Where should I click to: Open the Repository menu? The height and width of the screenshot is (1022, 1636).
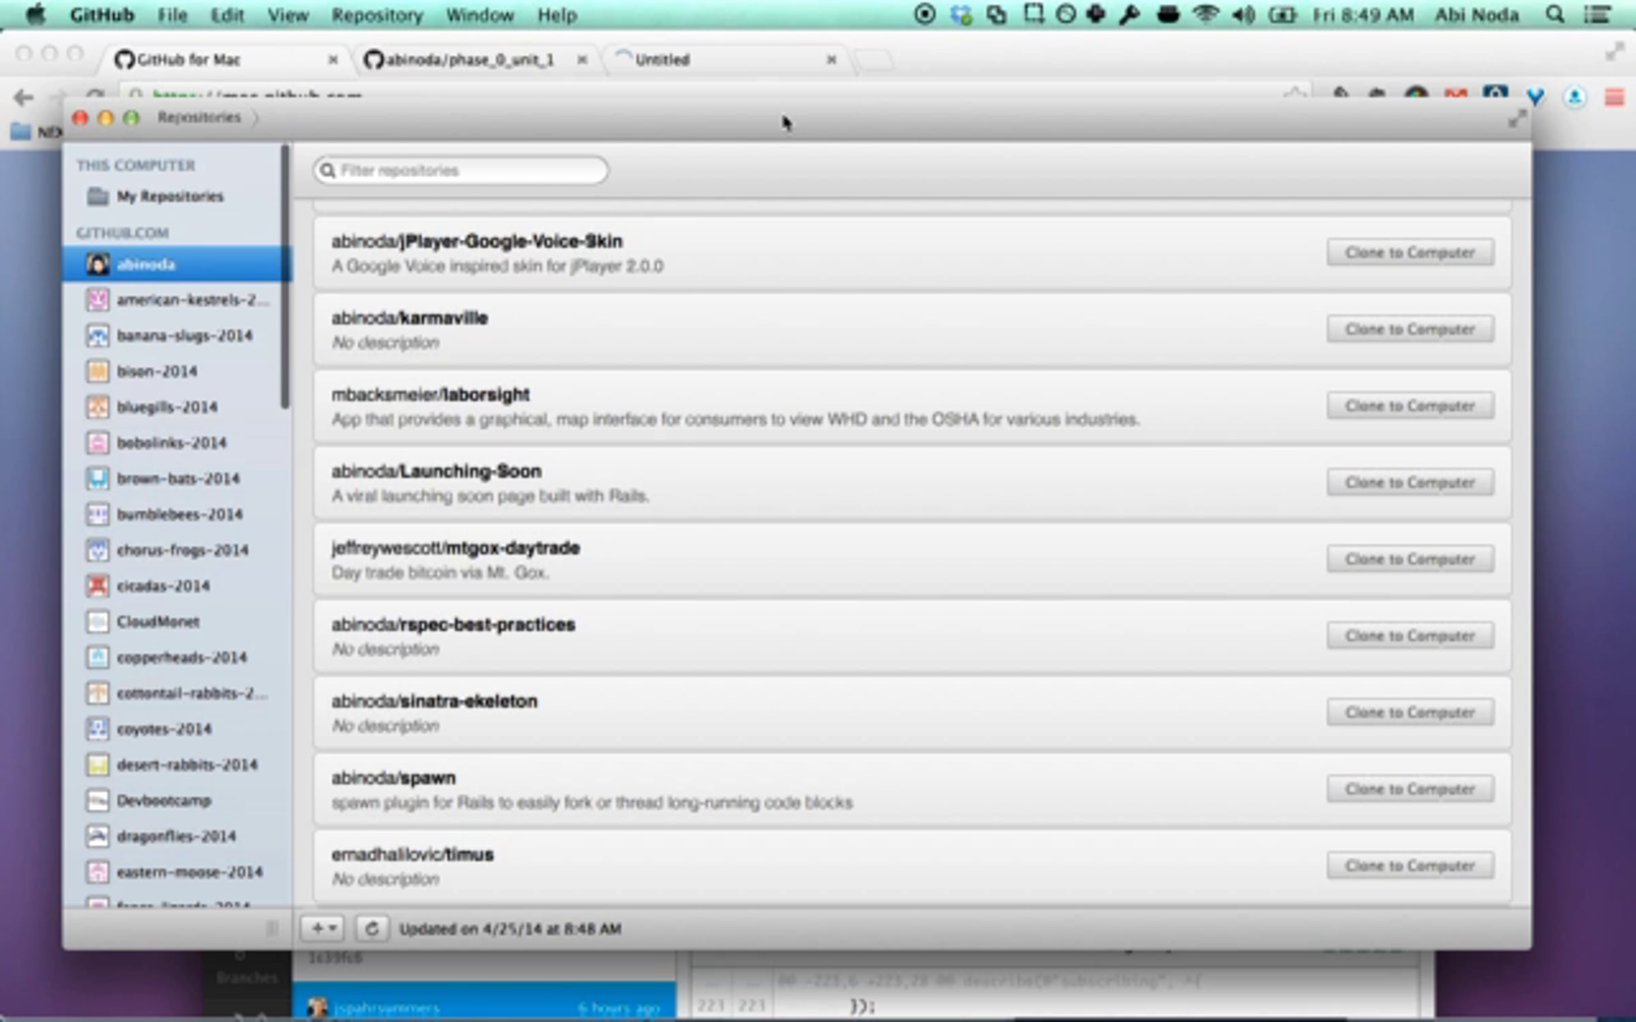(377, 15)
